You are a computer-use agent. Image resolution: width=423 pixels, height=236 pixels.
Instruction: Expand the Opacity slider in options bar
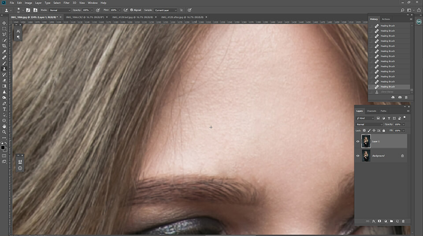(x=92, y=10)
